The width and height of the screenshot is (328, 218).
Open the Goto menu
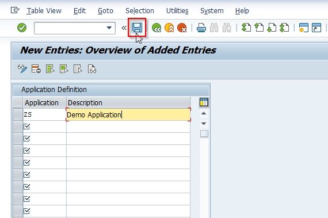(105, 11)
